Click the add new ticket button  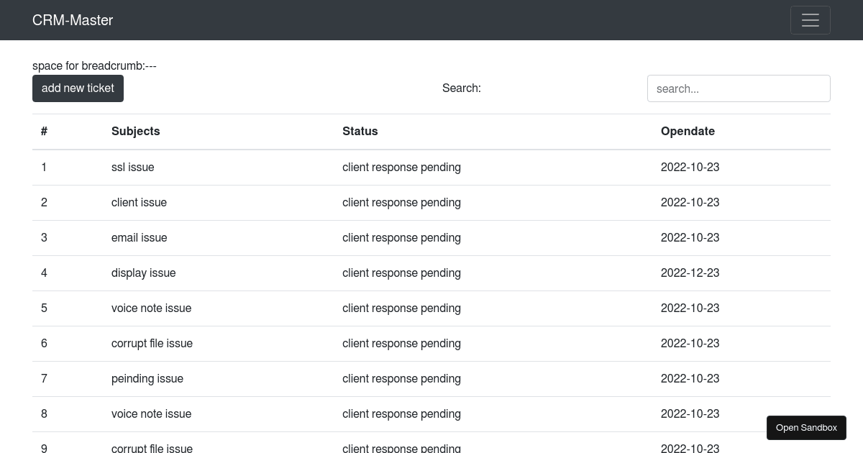pos(78,88)
